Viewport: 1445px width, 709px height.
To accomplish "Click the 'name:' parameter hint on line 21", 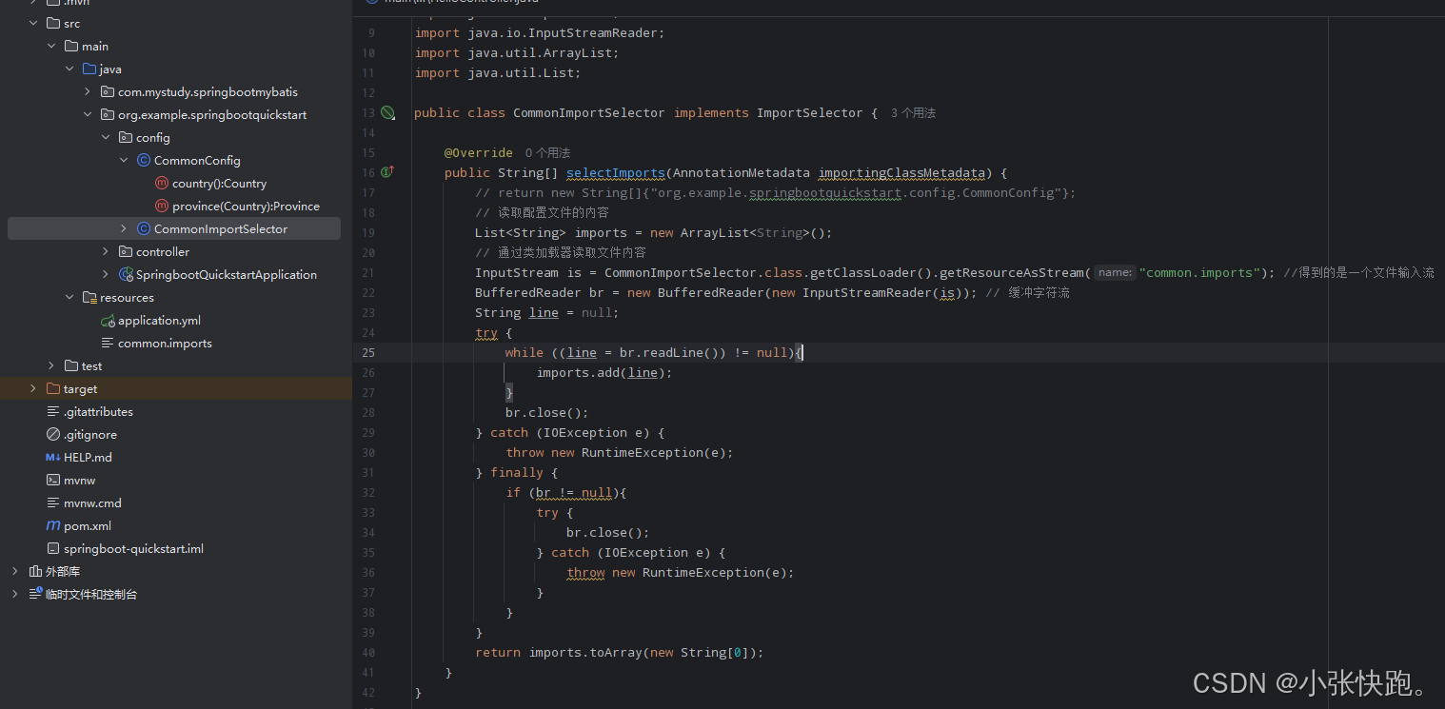I will pyautogui.click(x=1114, y=273).
